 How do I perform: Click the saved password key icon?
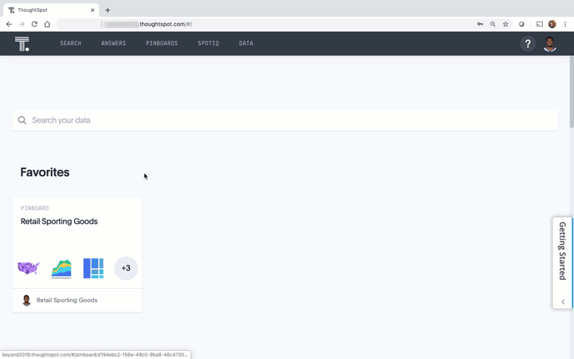click(x=480, y=24)
